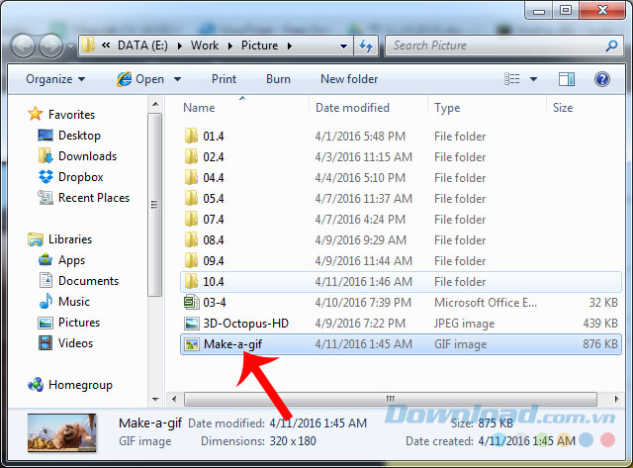Click the horizontal scrollbar thumb in file list
The width and height of the screenshot is (633, 468).
click(390, 400)
